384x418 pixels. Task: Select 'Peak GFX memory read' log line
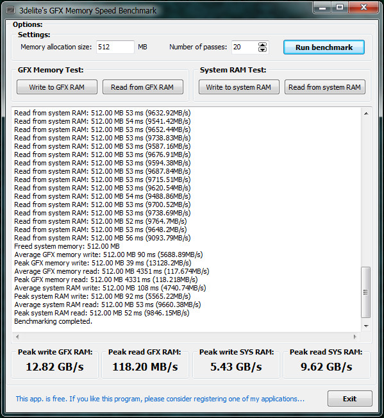click(x=106, y=280)
